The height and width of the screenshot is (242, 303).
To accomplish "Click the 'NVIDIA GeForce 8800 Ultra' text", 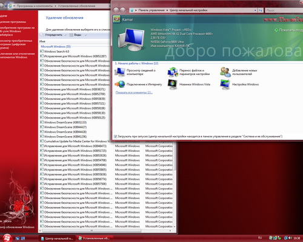I will [x=167, y=42].
